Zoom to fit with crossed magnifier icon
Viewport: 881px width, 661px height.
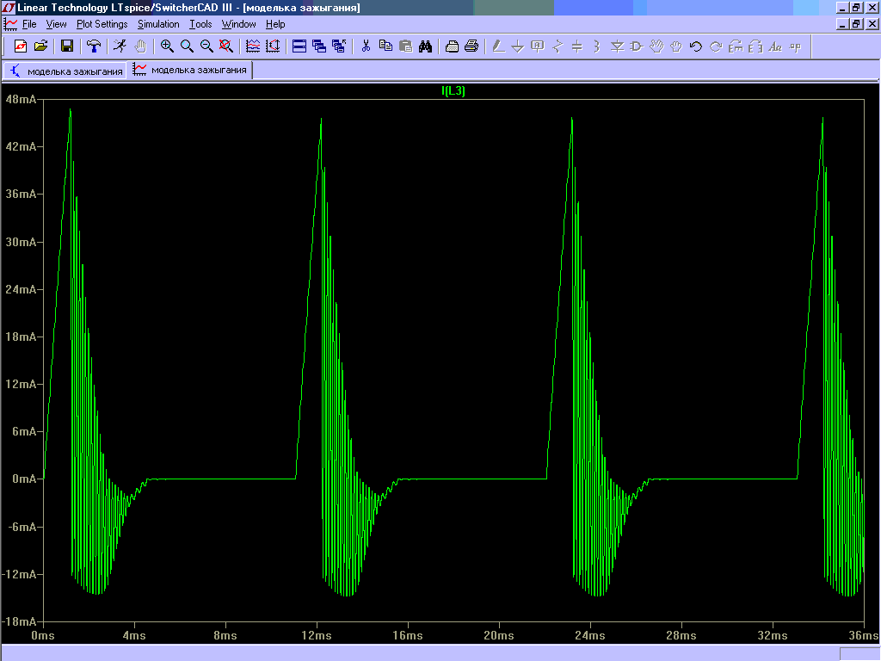(x=226, y=46)
